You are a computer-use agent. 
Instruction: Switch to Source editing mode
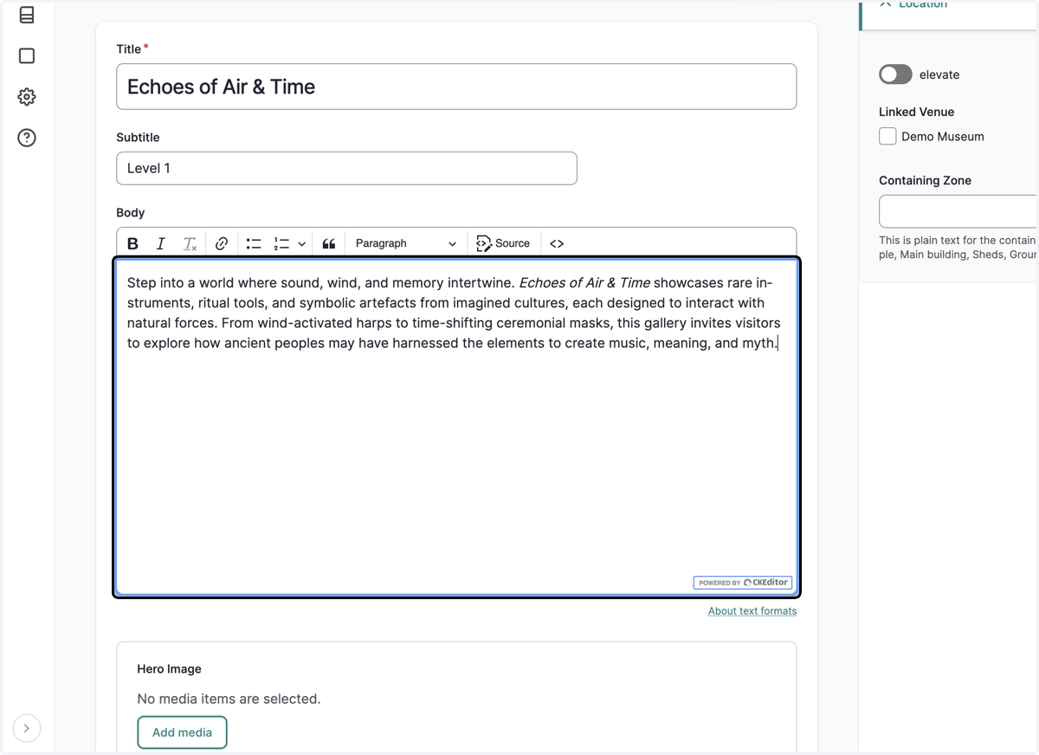click(504, 243)
